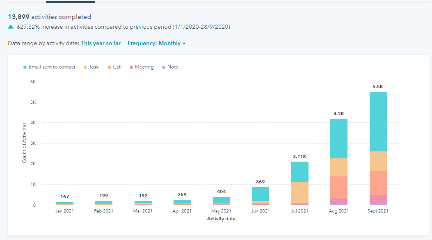This screenshot has width=432, height=240.
Task: Click the 5.5K label above the Sept bar
Action: (x=378, y=87)
